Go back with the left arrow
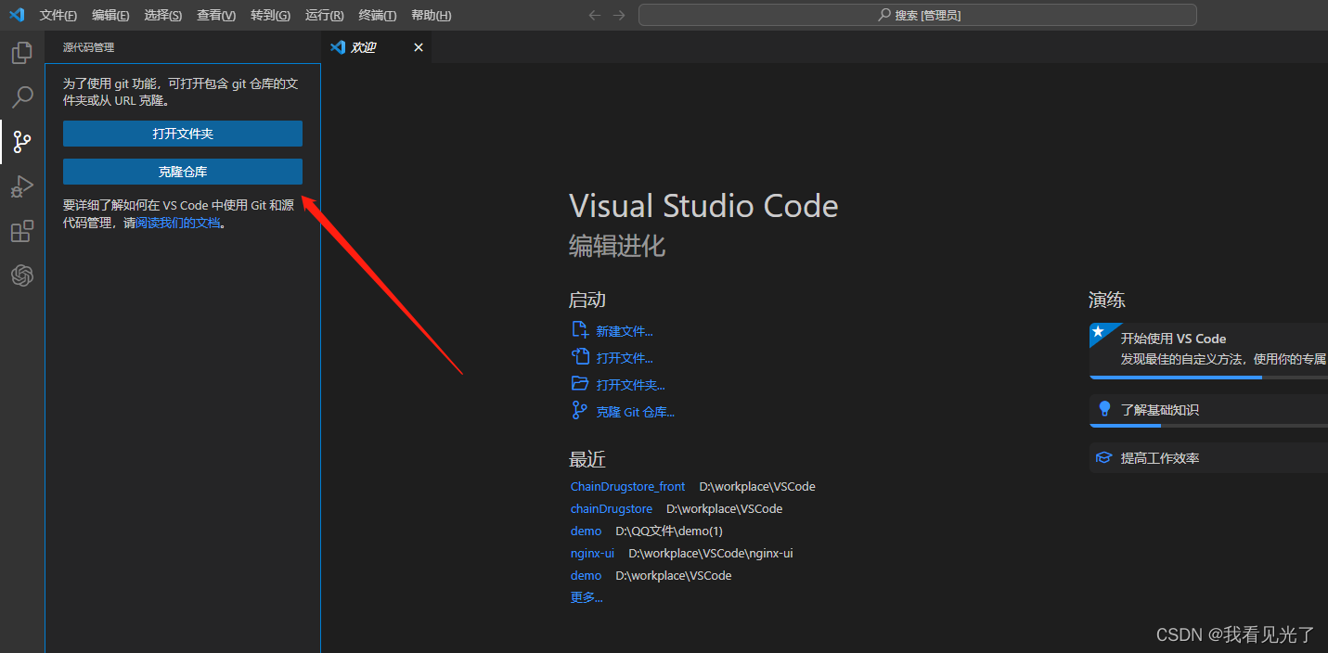 [595, 15]
